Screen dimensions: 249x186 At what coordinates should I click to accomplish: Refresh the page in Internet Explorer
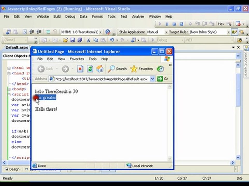(90, 69)
